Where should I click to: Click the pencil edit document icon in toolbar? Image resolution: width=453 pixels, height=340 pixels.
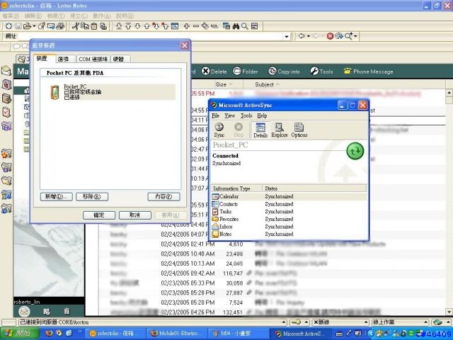coord(42,26)
